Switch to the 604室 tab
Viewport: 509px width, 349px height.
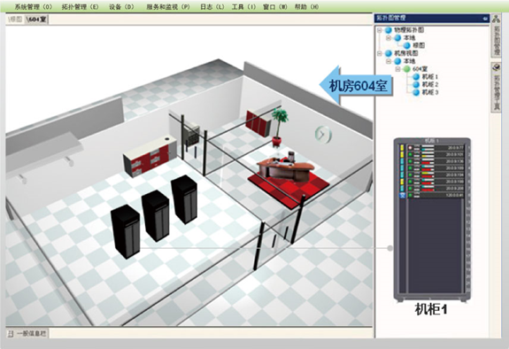pos(36,19)
